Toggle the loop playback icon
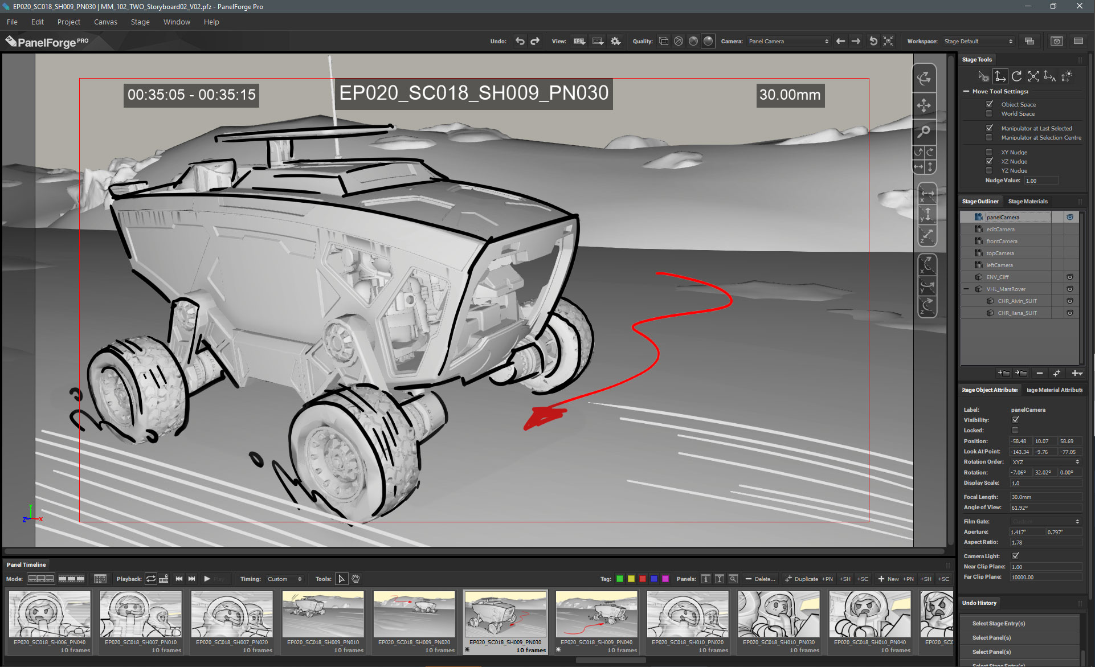The height and width of the screenshot is (667, 1095). tap(151, 579)
